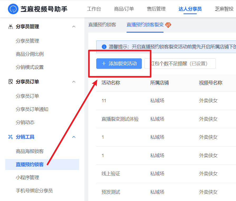The height and width of the screenshot is (201, 236).
Task: Click the 所属店铺 column header
Action: tap(159, 83)
